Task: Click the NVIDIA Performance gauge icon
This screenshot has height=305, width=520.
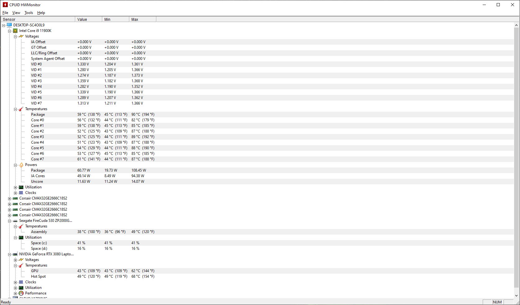Action: click(x=21, y=293)
